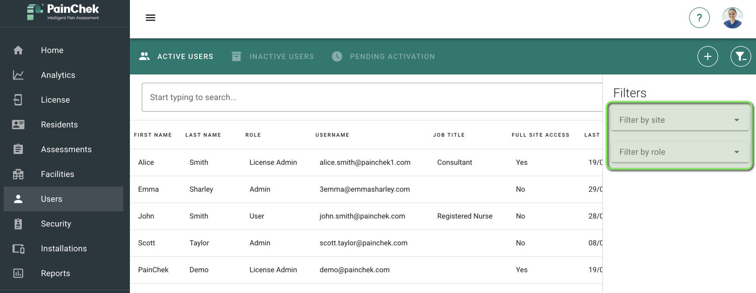Switch to the Inactive Users tab
This screenshot has width=756, height=293.
pyautogui.click(x=273, y=56)
